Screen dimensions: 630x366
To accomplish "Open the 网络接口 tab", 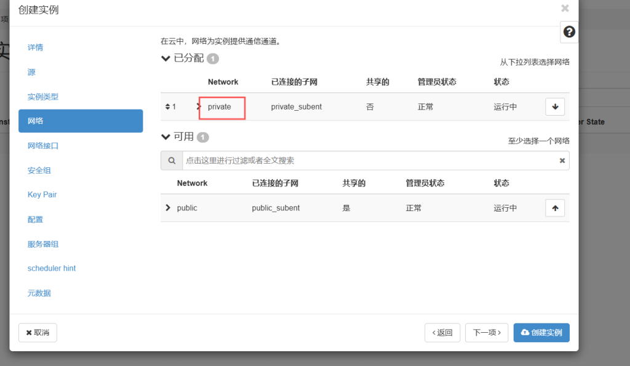I will 43,146.
